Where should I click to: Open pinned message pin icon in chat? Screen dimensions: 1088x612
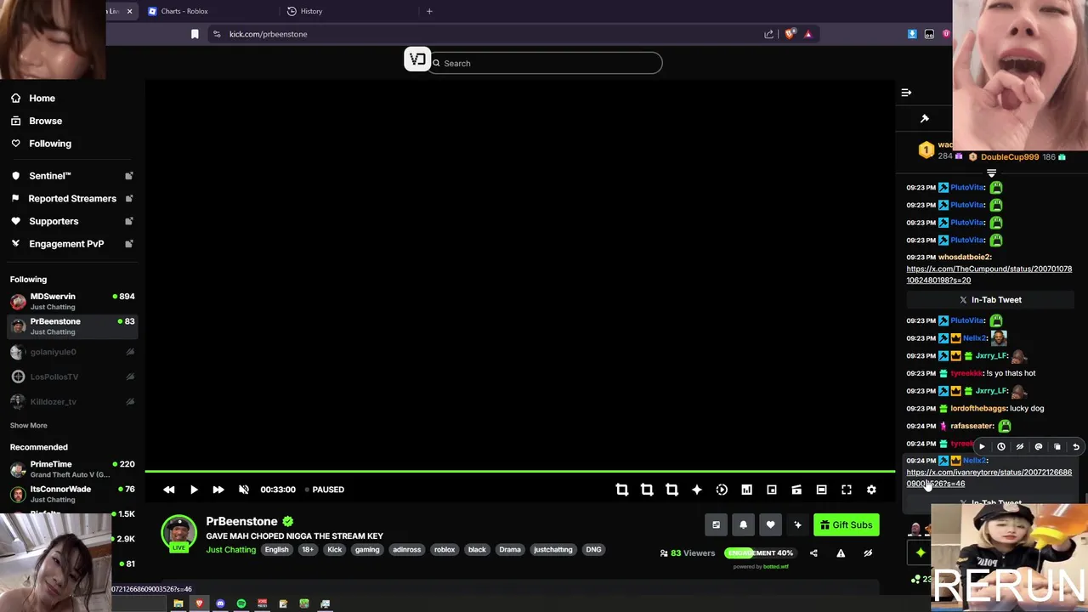pyautogui.click(x=925, y=119)
